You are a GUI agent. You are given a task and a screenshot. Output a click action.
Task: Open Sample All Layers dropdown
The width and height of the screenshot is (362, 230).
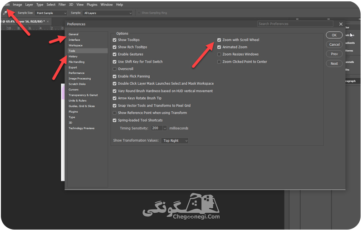click(x=108, y=13)
